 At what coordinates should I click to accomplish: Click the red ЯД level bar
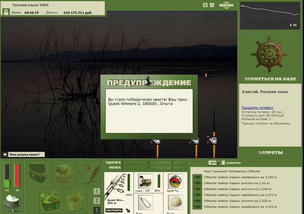[17, 175]
